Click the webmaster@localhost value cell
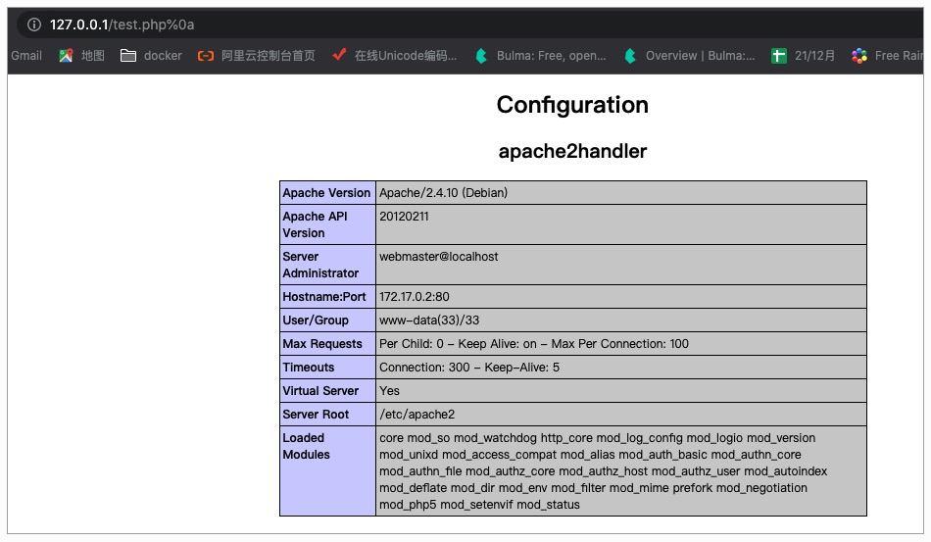931x542 pixels. tap(438, 257)
